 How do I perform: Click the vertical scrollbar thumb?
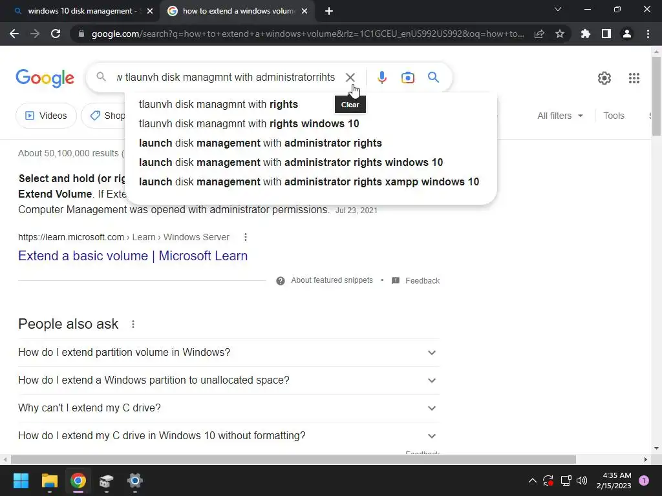pyautogui.click(x=656, y=96)
